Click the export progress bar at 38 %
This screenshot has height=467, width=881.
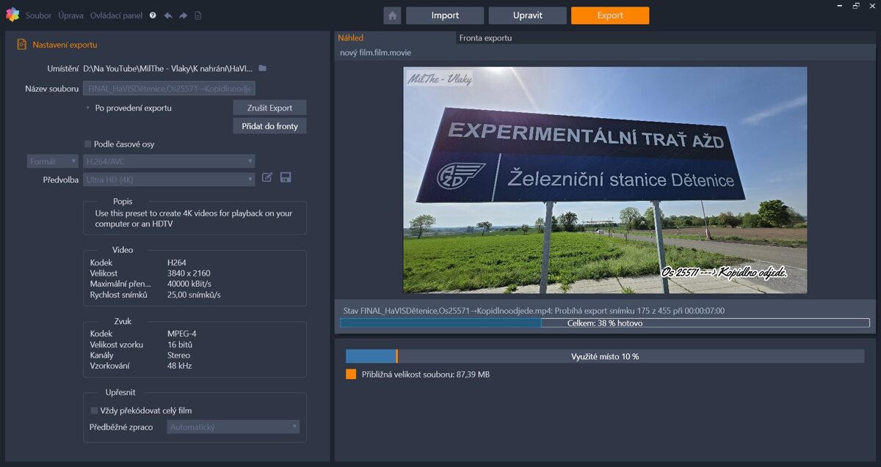coord(605,323)
